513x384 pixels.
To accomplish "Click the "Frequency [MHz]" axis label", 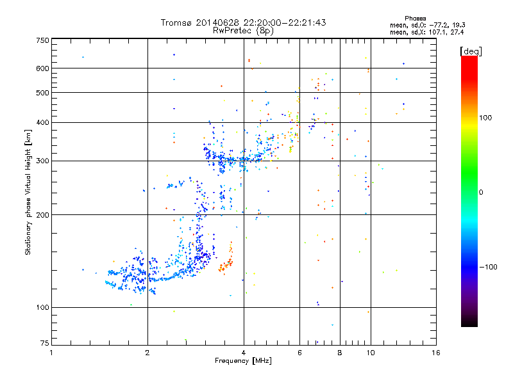I will [243, 360].
